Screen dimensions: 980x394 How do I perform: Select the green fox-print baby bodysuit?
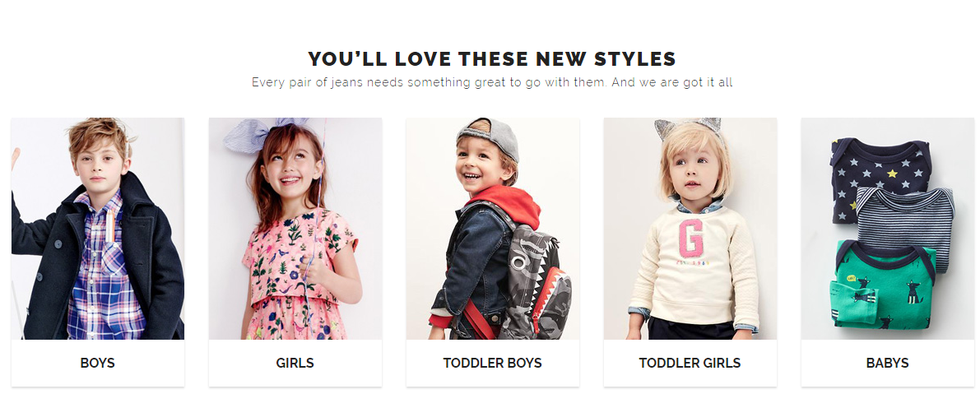[884, 285]
